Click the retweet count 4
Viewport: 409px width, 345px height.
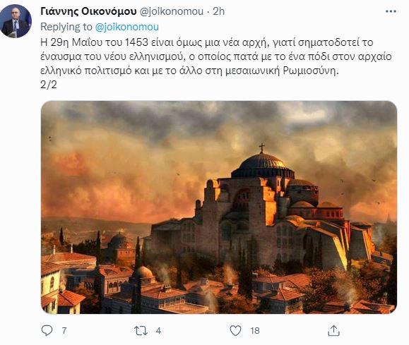(x=158, y=331)
